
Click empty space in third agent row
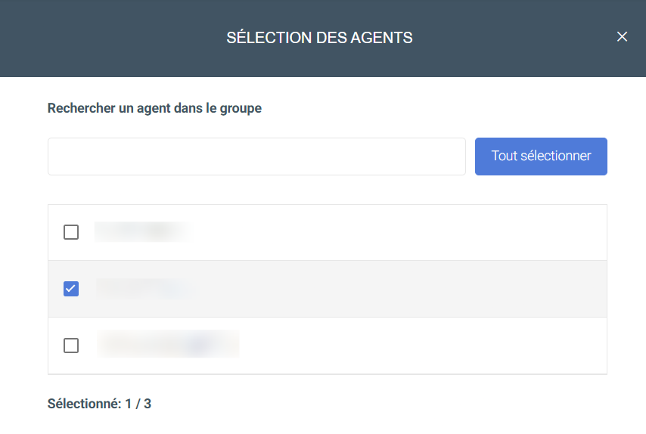tap(421, 346)
